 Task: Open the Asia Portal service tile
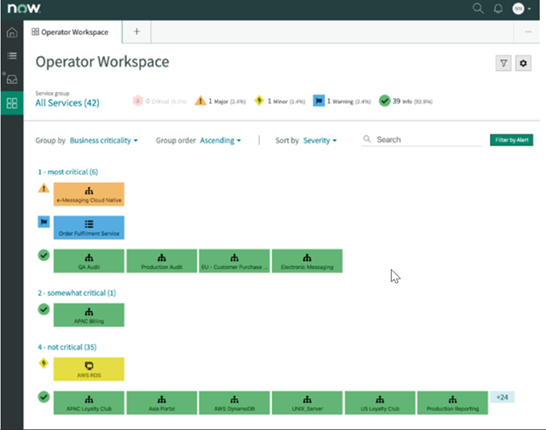[162, 403]
